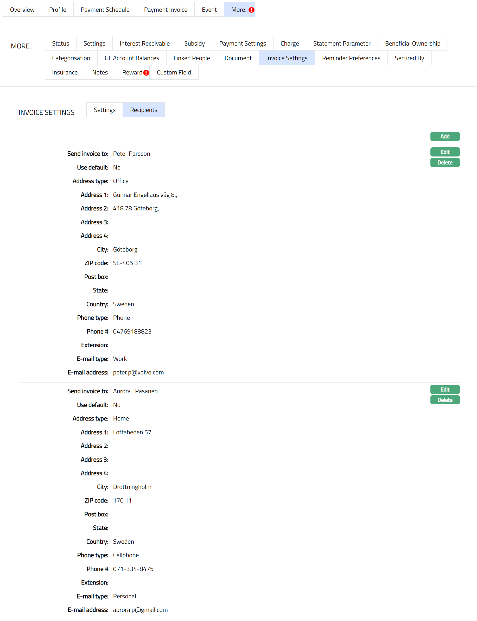The image size is (477, 621).
Task: Open the Interest Receivable tab
Action: click(144, 43)
